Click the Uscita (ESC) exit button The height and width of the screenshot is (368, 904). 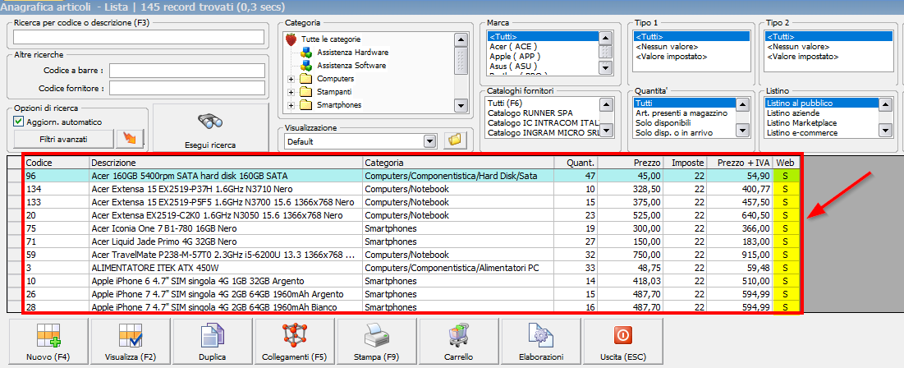(x=622, y=342)
